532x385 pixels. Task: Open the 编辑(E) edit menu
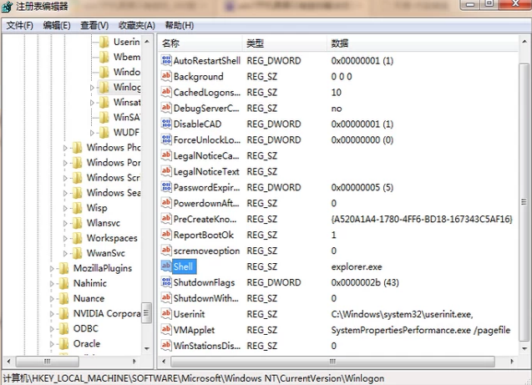pyautogui.click(x=57, y=26)
